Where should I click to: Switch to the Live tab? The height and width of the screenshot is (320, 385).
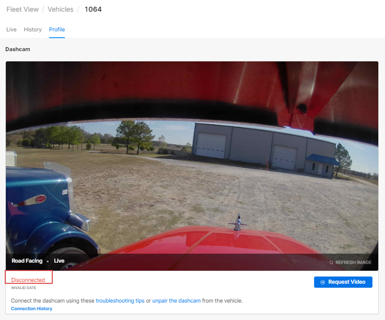11,29
